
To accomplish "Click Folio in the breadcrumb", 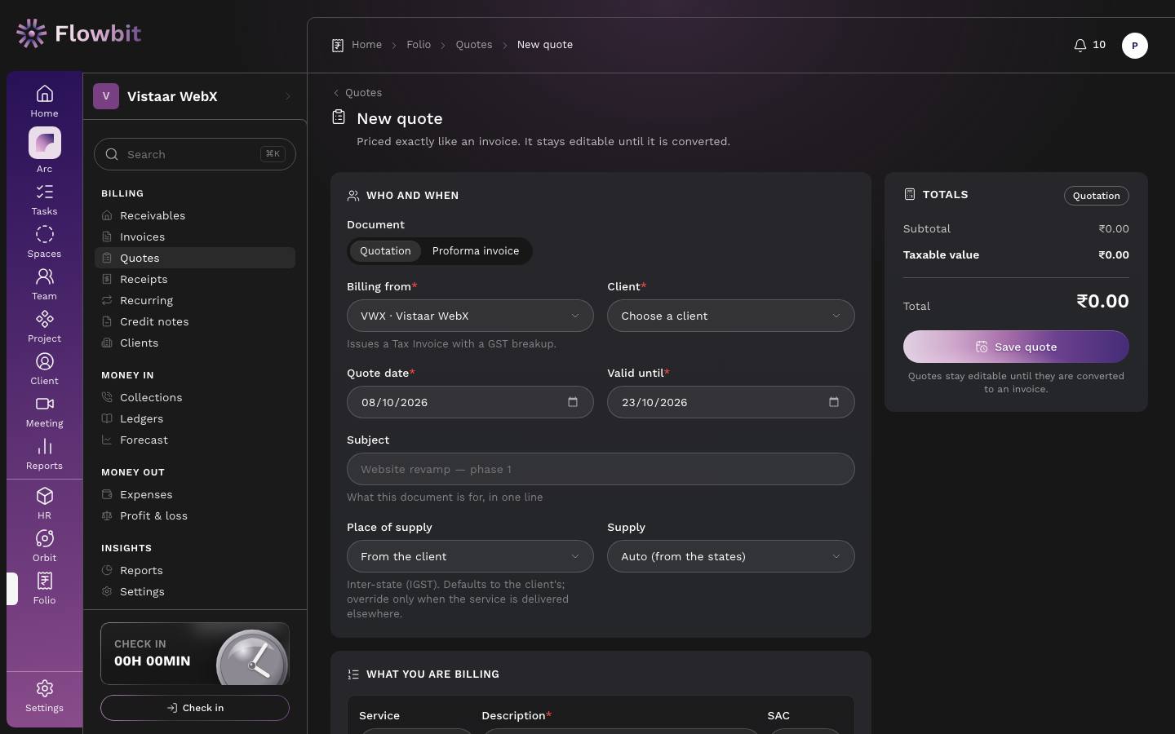I will coord(419,45).
